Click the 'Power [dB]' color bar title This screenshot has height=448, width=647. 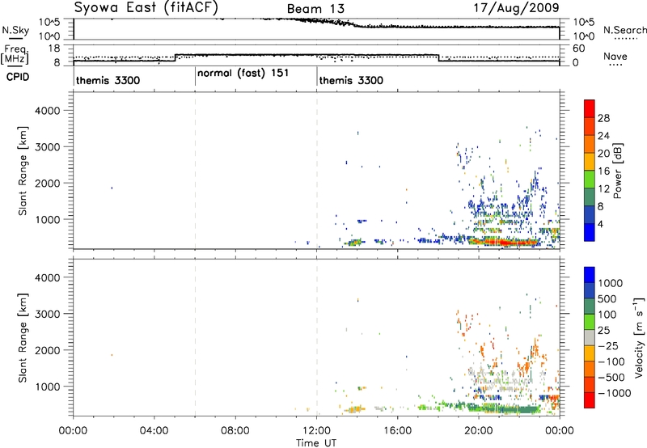(618, 171)
